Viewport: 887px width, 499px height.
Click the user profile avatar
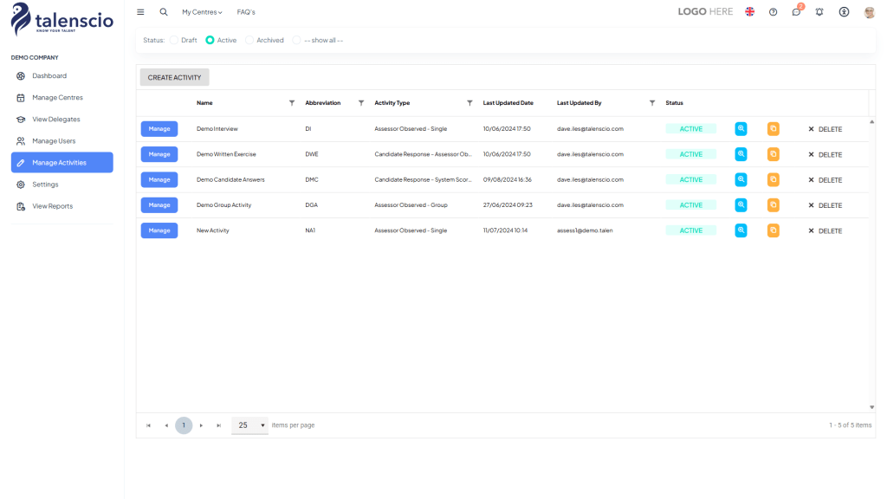870,12
